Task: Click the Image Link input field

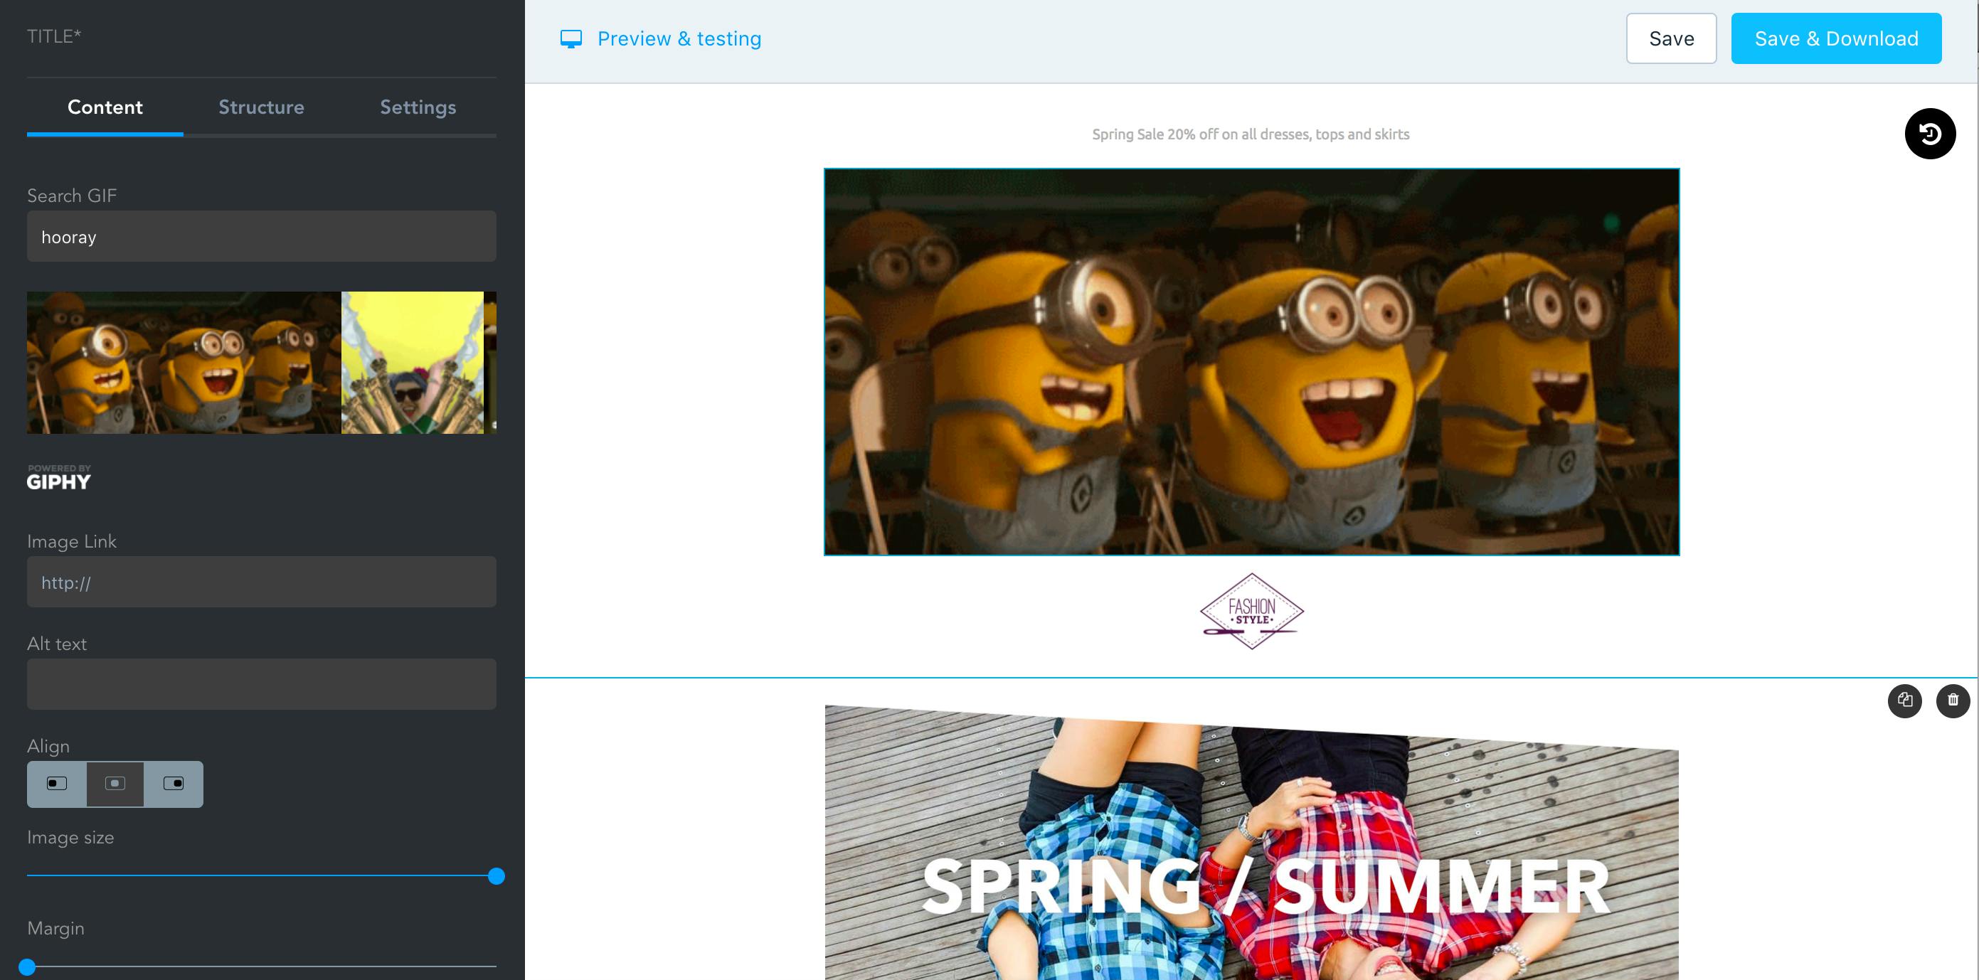Action: click(261, 582)
